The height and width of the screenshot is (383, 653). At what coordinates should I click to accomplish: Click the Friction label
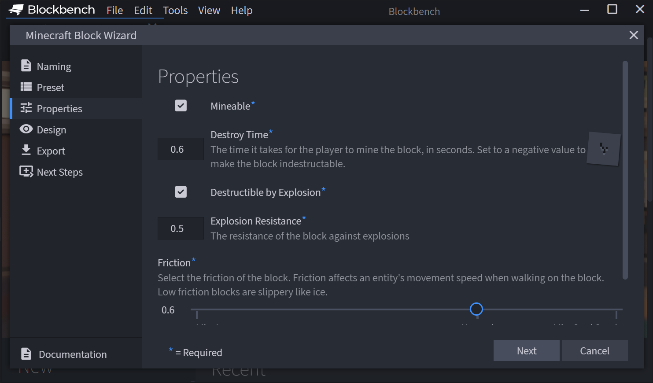174,263
